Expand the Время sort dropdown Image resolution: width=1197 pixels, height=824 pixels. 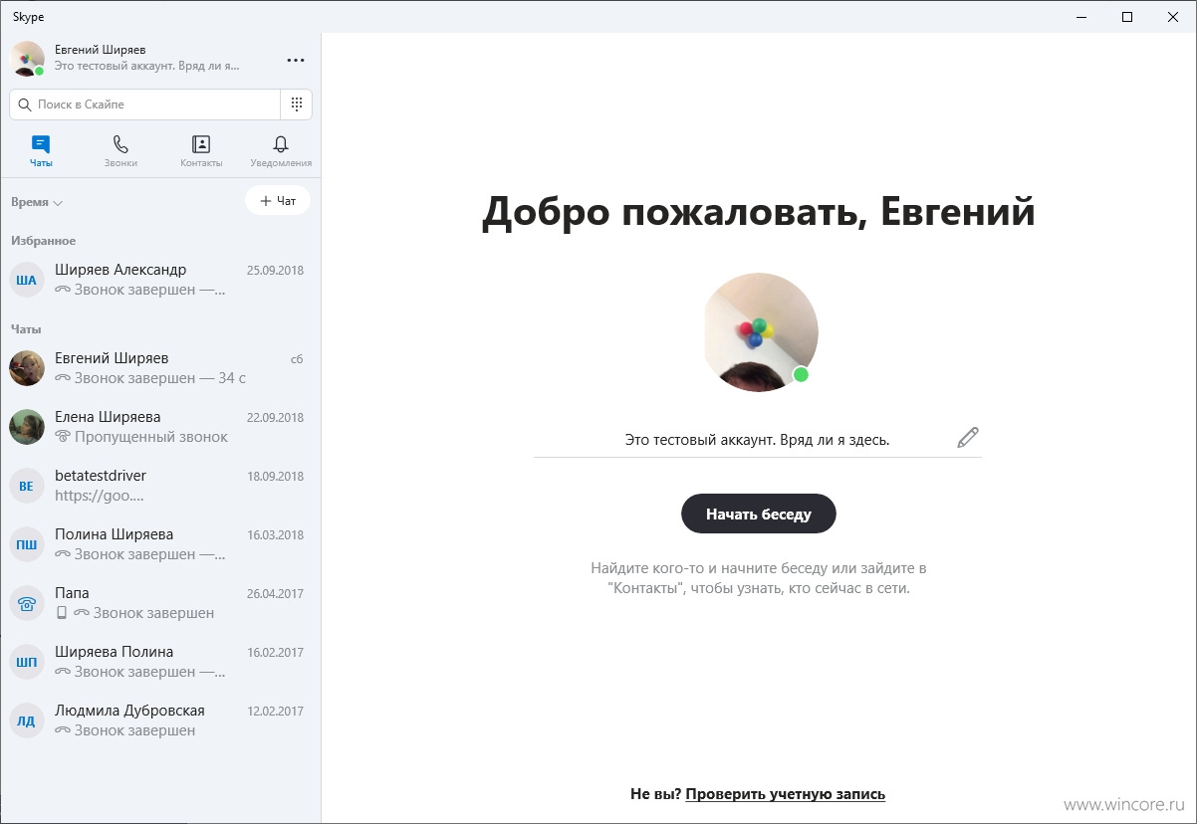(x=37, y=202)
